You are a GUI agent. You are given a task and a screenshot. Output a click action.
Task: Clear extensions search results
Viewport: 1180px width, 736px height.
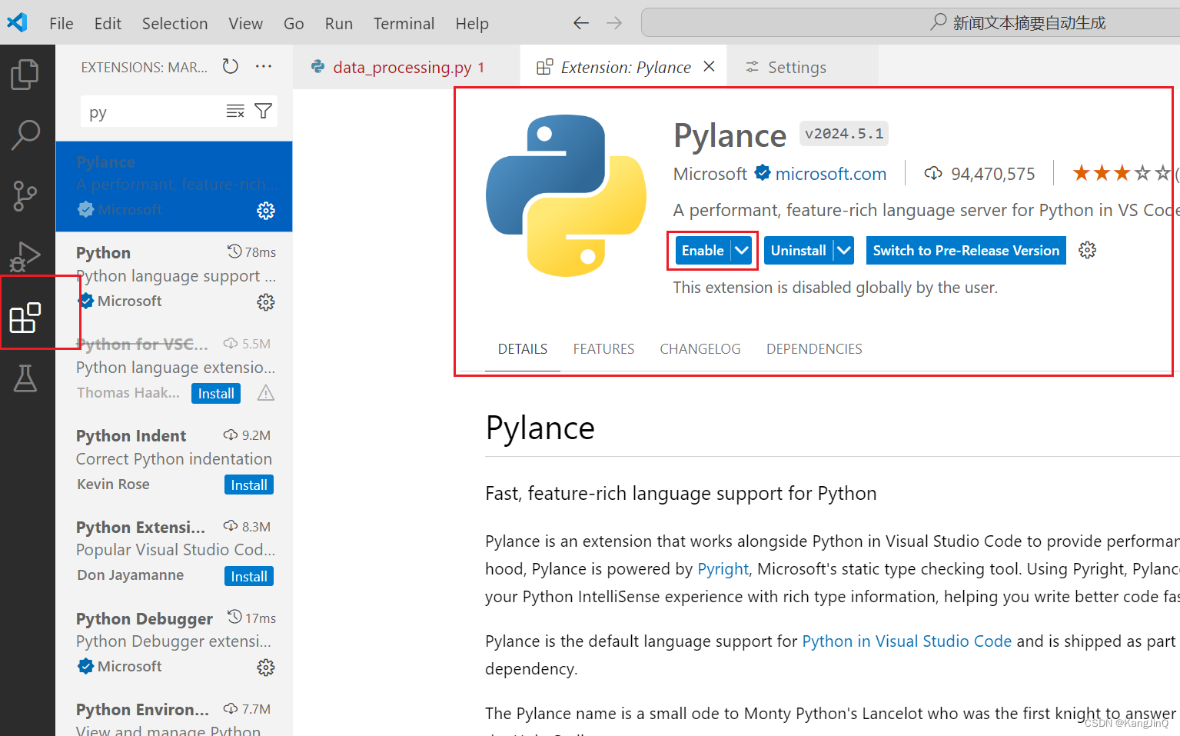pyautogui.click(x=235, y=112)
